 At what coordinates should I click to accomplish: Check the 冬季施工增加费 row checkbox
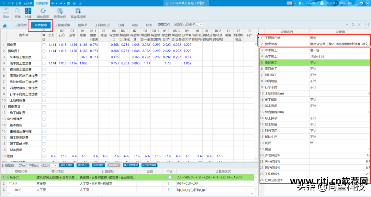click(x=44, y=57)
